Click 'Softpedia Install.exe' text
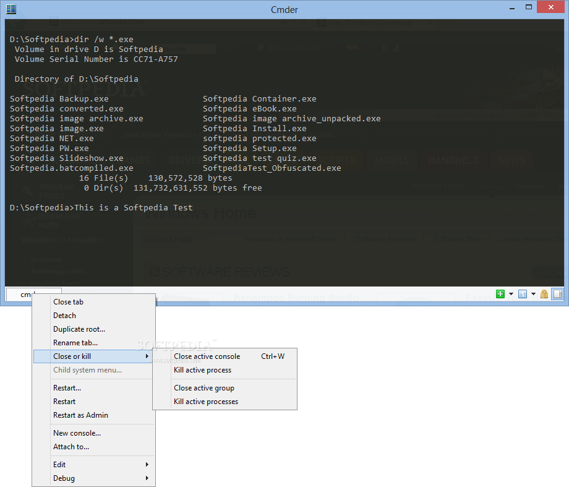Image resolution: width=569 pixels, height=487 pixels. pyautogui.click(x=254, y=129)
